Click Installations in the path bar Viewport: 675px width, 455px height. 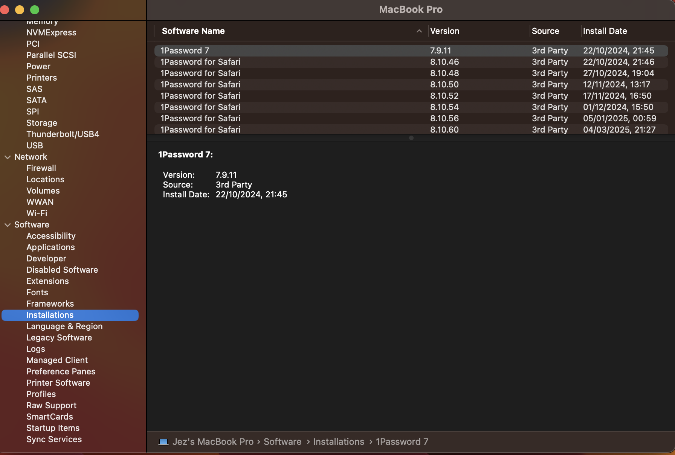[x=339, y=442]
